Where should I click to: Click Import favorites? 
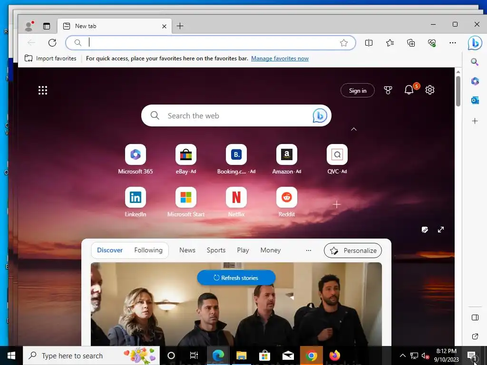click(x=50, y=58)
